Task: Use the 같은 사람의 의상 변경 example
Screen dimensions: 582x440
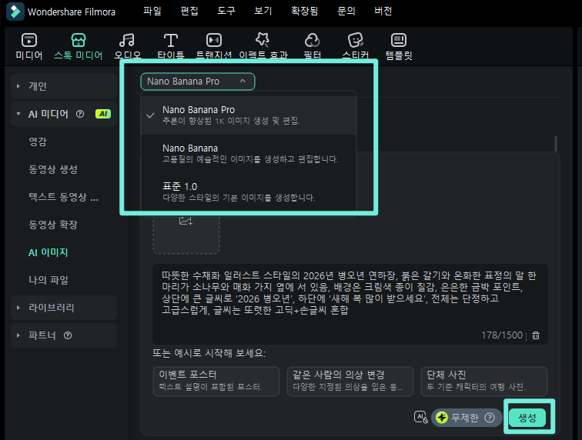Action: pos(350,382)
